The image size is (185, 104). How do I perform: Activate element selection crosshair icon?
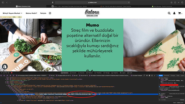click(9, 73)
